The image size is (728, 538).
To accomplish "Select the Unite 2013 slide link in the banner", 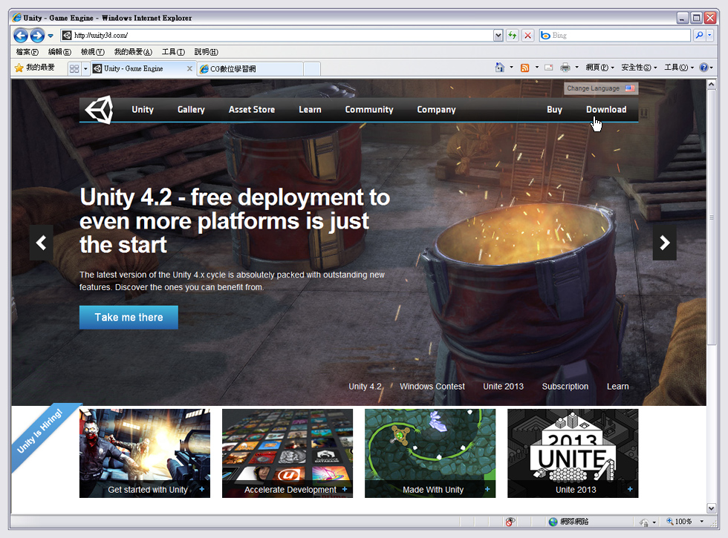I will [x=504, y=387].
